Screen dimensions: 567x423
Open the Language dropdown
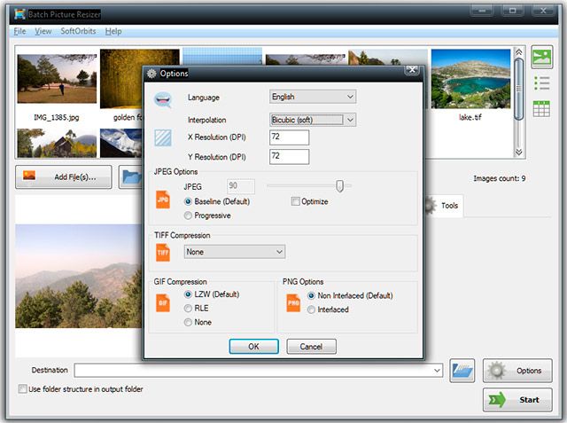[312, 97]
